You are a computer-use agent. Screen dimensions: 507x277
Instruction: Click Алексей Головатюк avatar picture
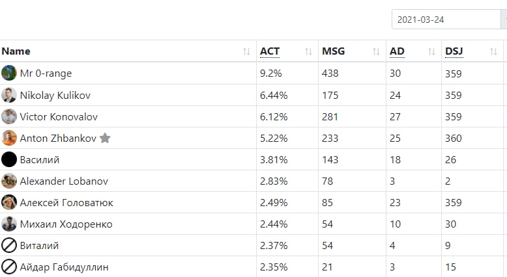(9, 202)
